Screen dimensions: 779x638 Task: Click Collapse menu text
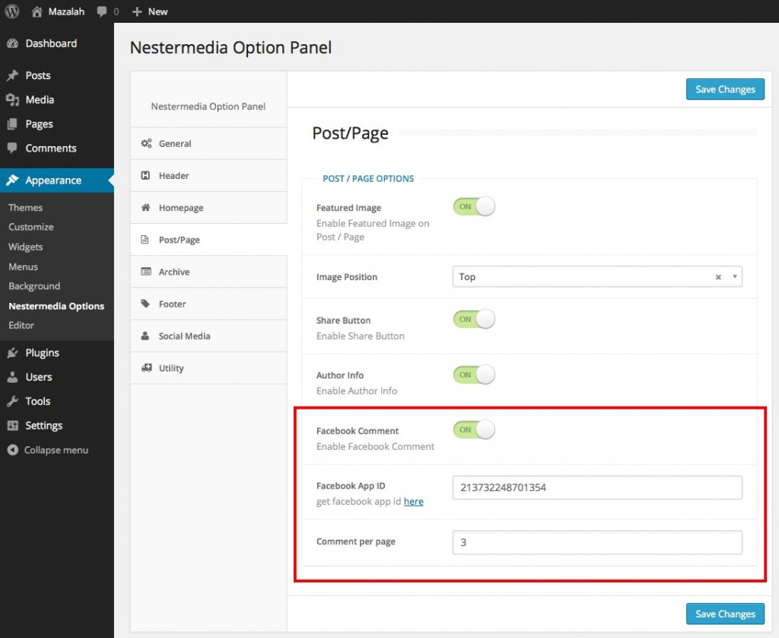tap(56, 450)
